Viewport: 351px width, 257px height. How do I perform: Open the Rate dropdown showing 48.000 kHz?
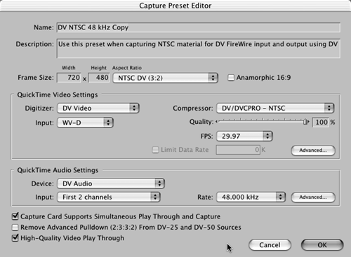(x=251, y=197)
